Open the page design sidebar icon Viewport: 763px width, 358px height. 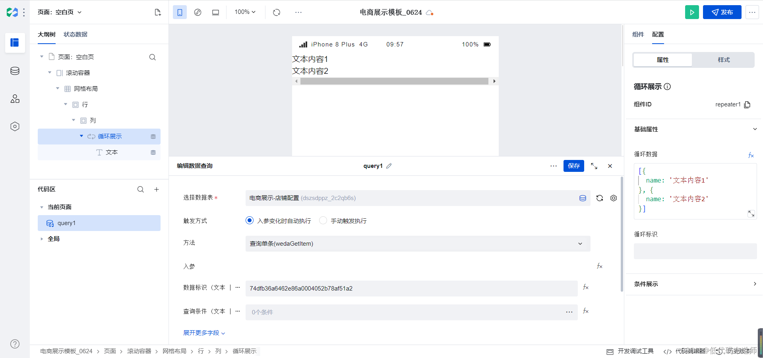point(15,42)
